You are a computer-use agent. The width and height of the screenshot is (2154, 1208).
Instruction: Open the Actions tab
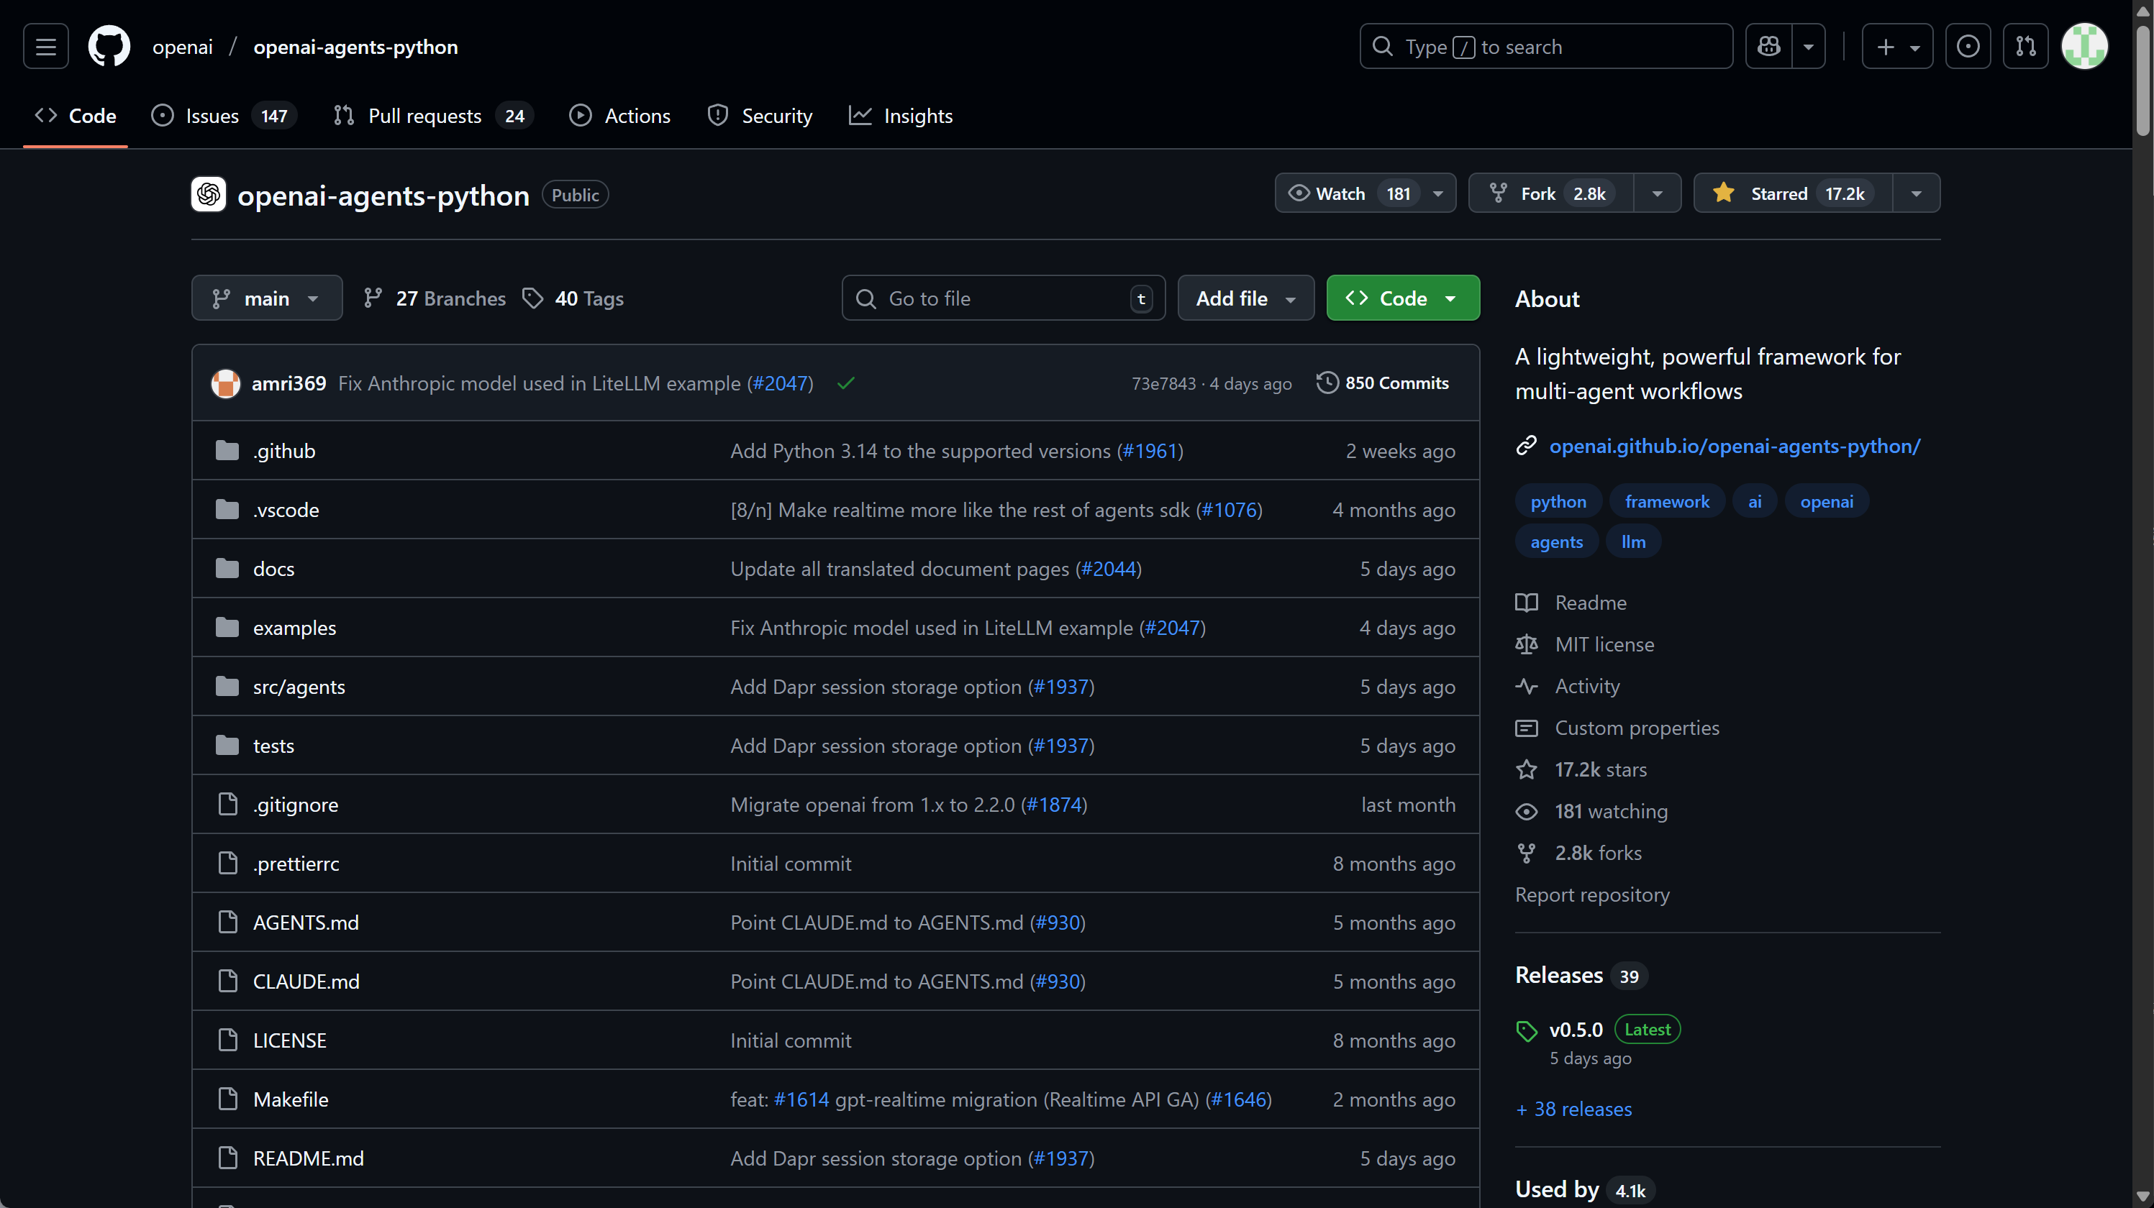click(619, 116)
